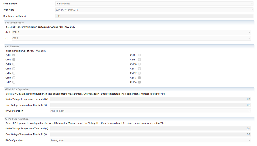Open the BMS Element dropdown
Screen dimensions: 257x146
click(x=154, y=4)
